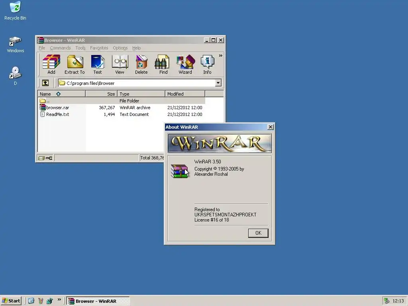Click the 12:13 taskbar clock

click(x=398, y=301)
